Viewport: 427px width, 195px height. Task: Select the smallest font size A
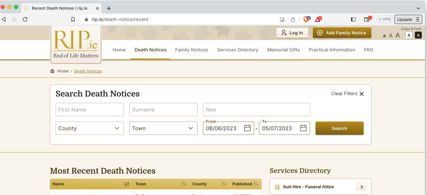(385, 36)
